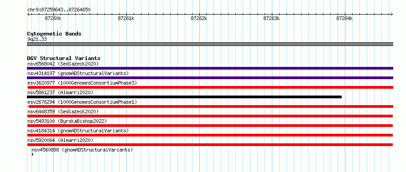
Task: Click the nsv5493100 (ByrskaBishop2022) label
Action: coord(67,121)
